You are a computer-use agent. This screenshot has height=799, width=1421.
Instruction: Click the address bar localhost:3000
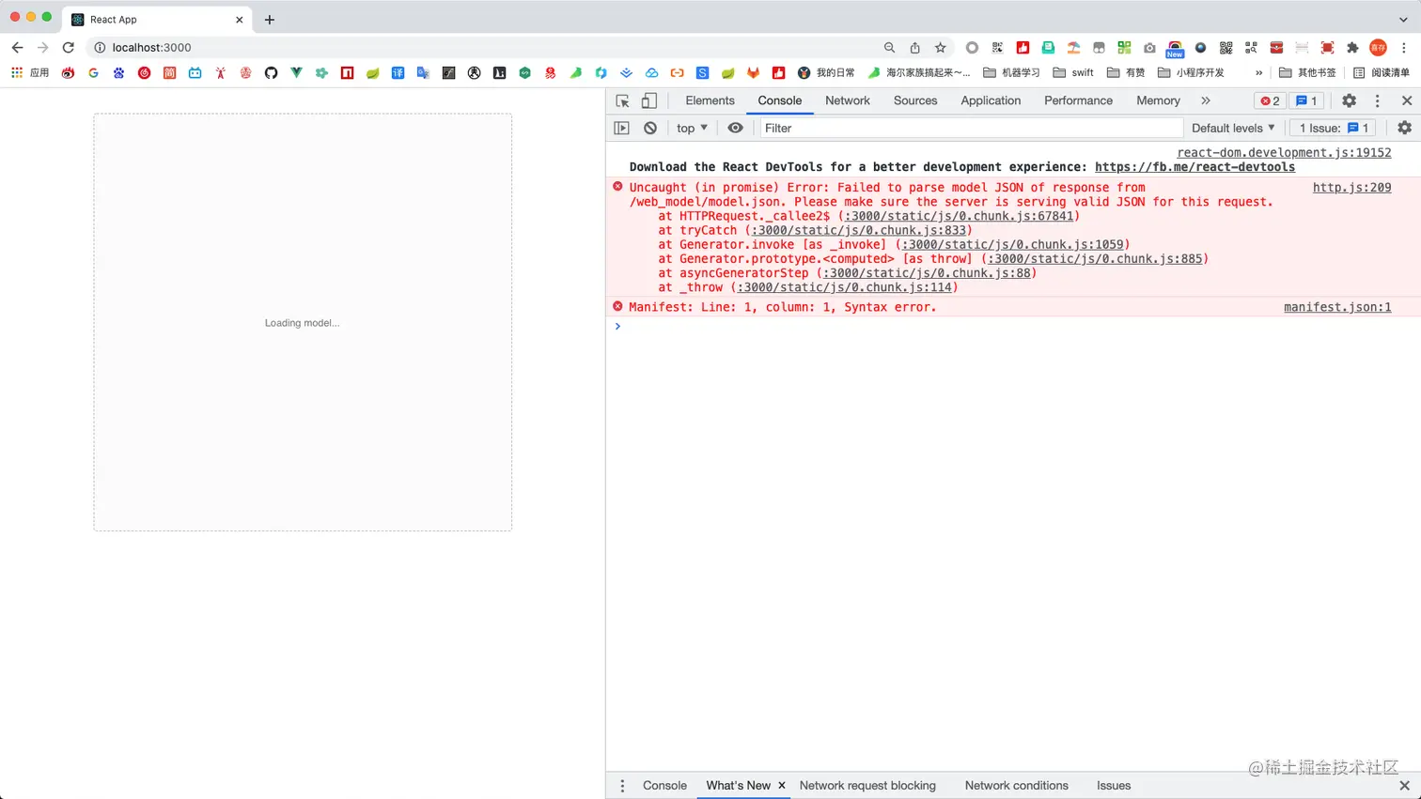(151, 47)
